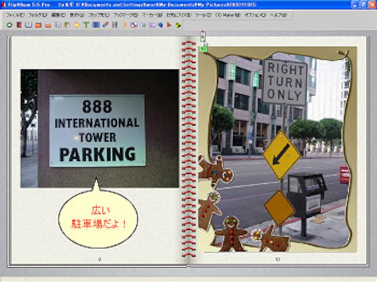Click the open book toolbar icon
Viewport: 377px width, 282px height.
click(29, 25)
